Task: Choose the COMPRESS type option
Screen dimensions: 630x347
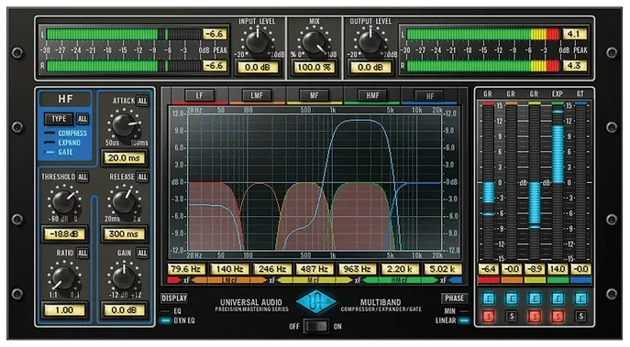Action: [x=65, y=133]
